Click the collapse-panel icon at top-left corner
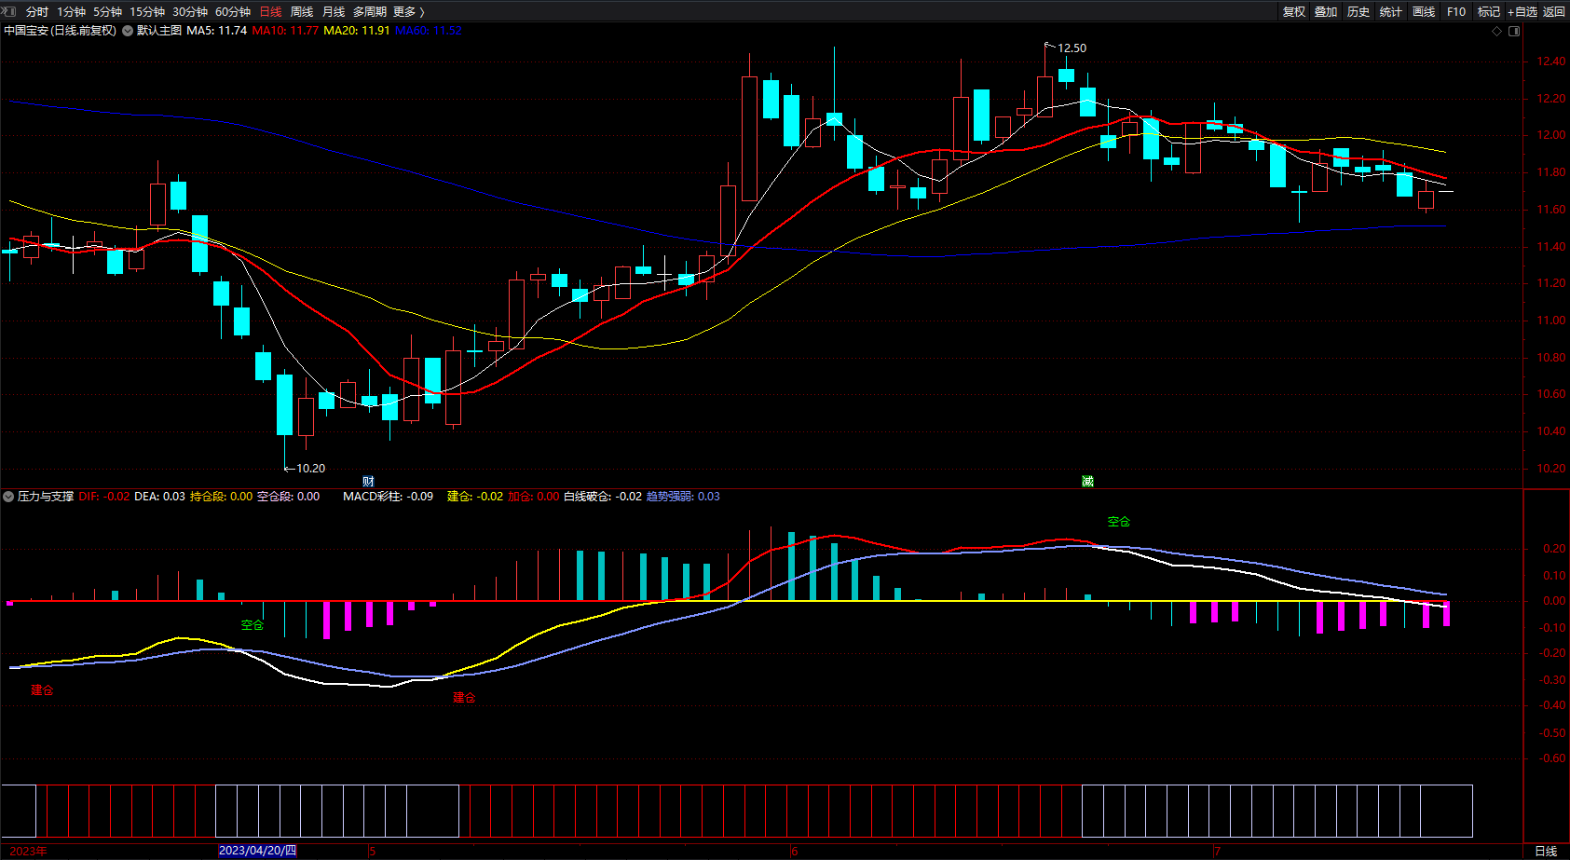1570x860 pixels. [x=10, y=11]
